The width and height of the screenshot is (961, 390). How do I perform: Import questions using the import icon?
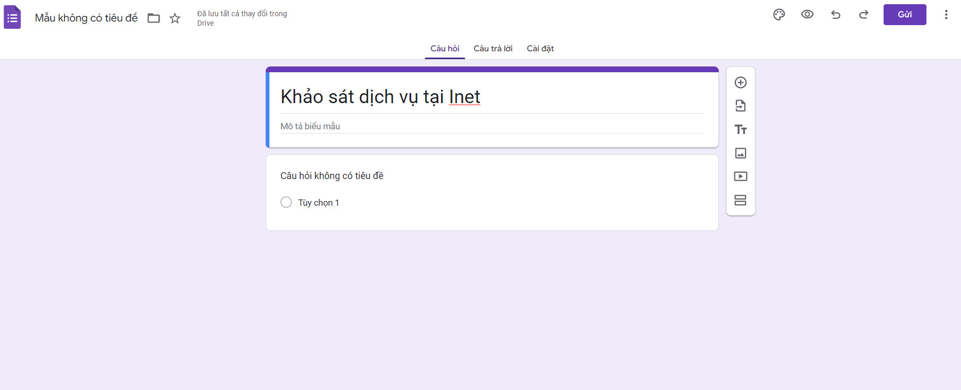(740, 106)
